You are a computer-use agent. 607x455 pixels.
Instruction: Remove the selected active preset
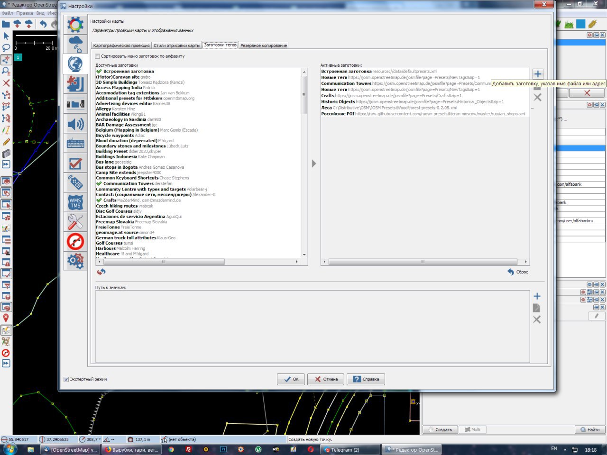pos(537,97)
